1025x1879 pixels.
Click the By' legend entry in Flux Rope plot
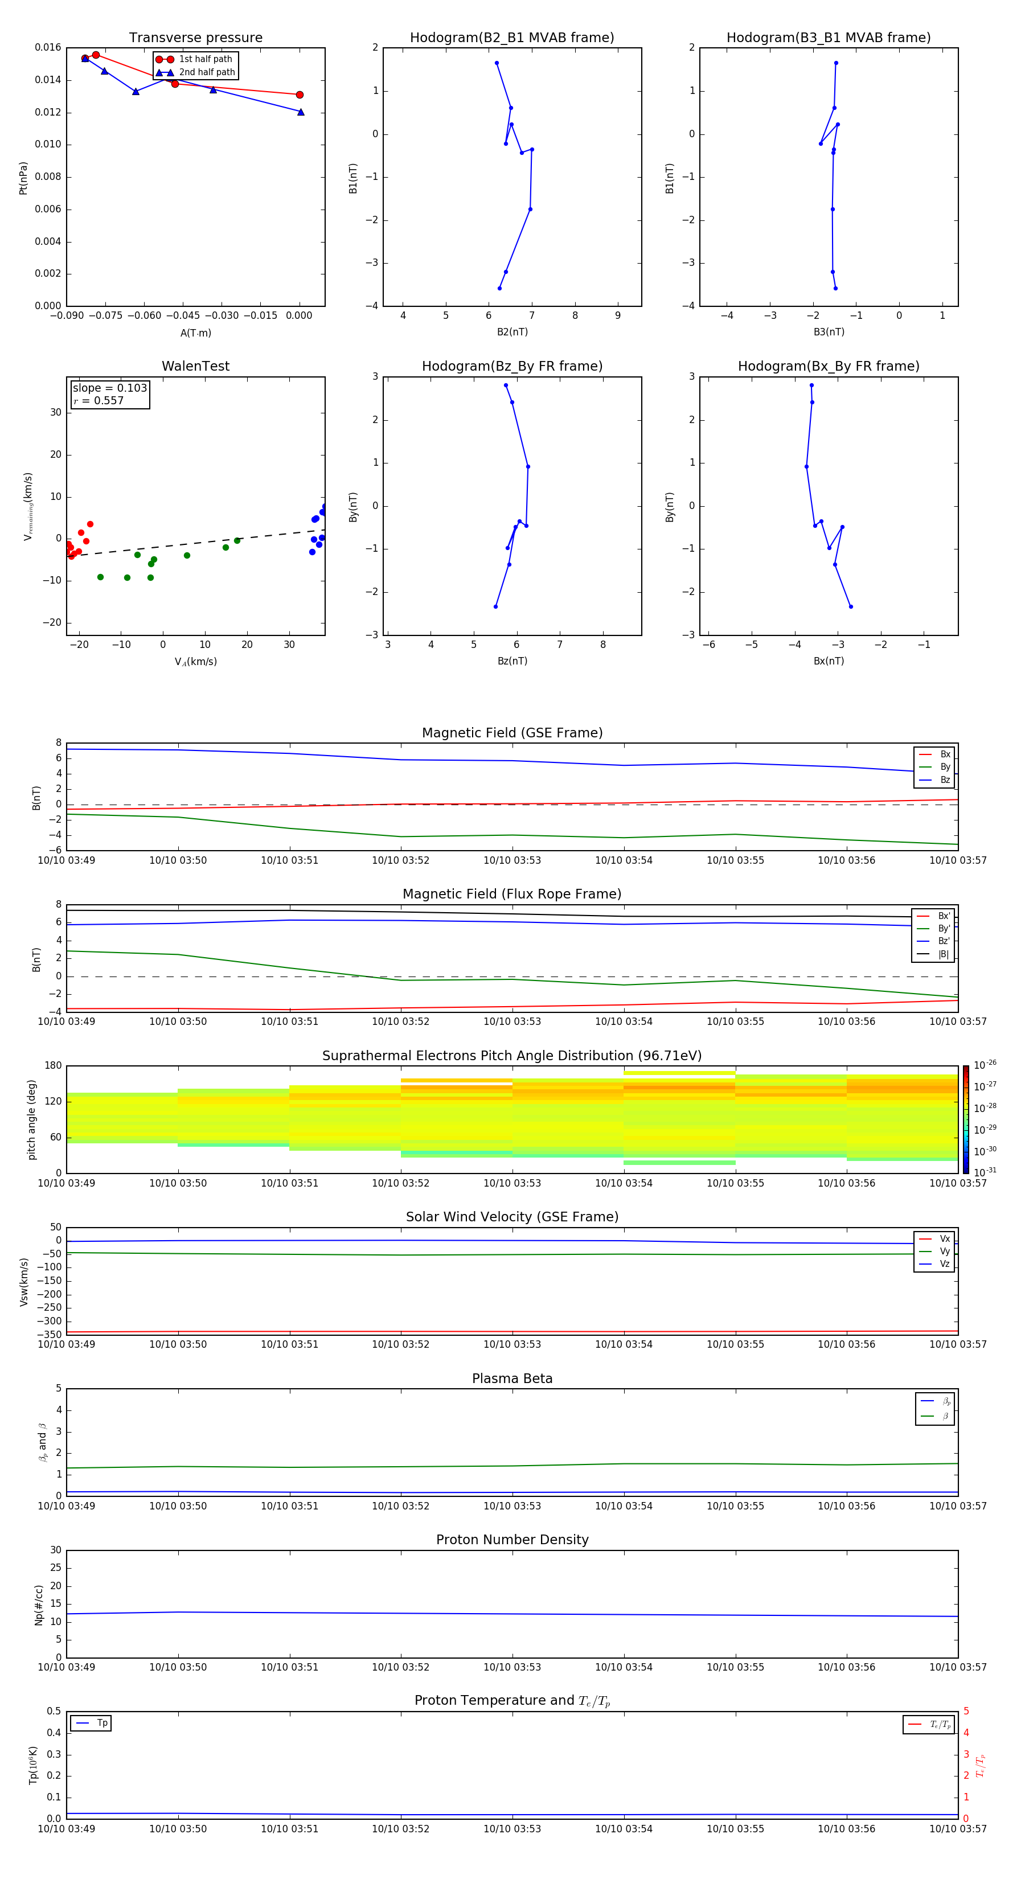click(933, 929)
